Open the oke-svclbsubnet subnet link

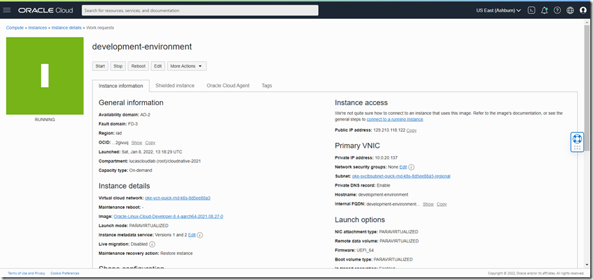tap(401, 176)
